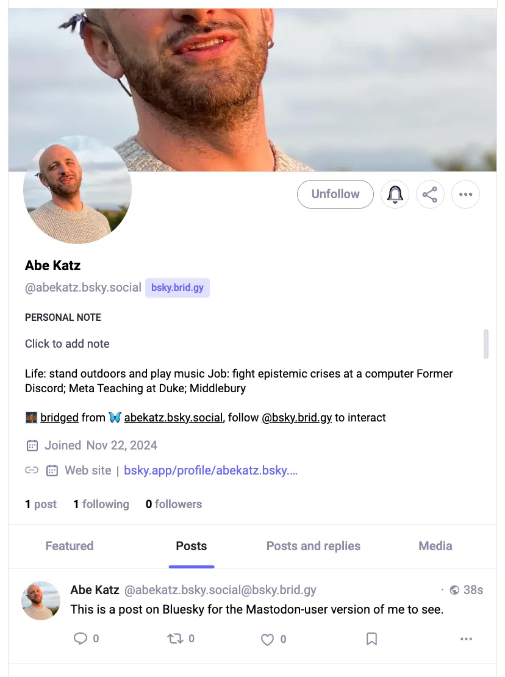Bookmark the post
The height and width of the screenshot is (677, 505).
pos(371,639)
